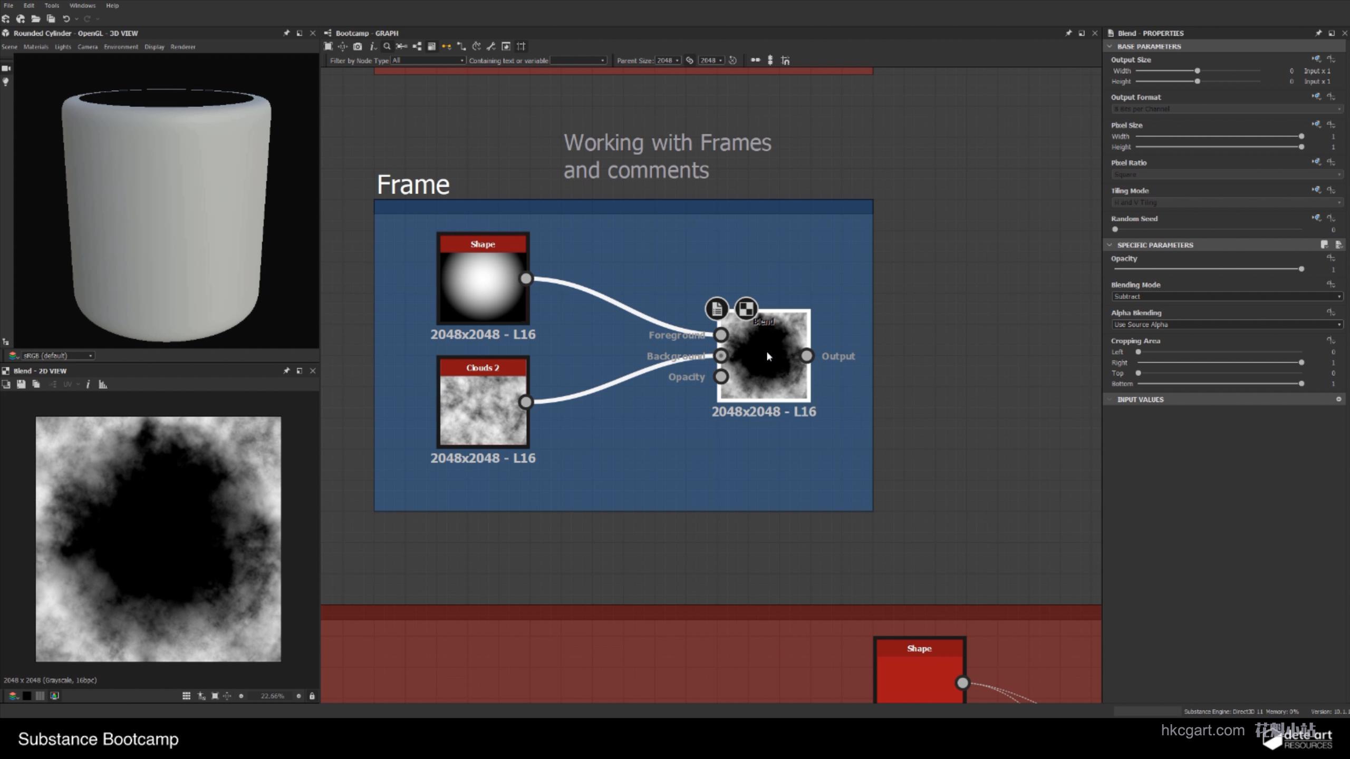Screen dimensions: 1350x759
Task: Click the orange link-display icon in graph toolbar
Action: pyautogui.click(x=447, y=46)
